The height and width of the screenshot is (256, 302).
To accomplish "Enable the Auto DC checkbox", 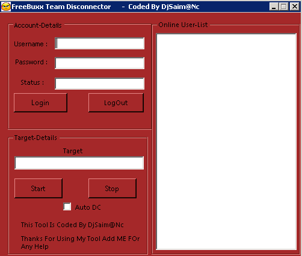I will [67, 207].
